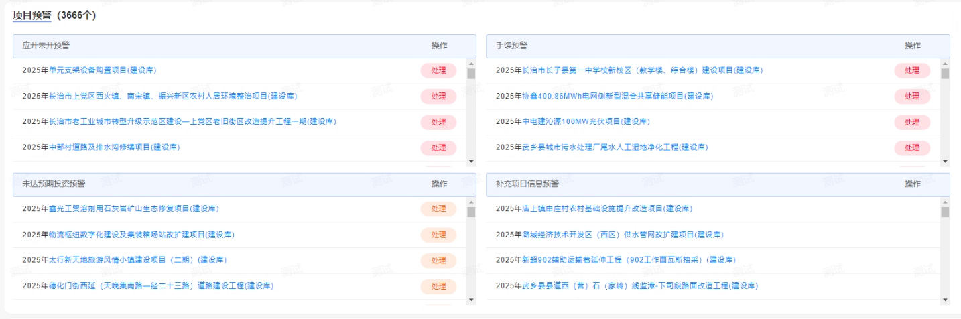Click 处理 for 中部村道路及排水沟修缮项目
Viewport: 961px width, 319px height.
point(438,147)
